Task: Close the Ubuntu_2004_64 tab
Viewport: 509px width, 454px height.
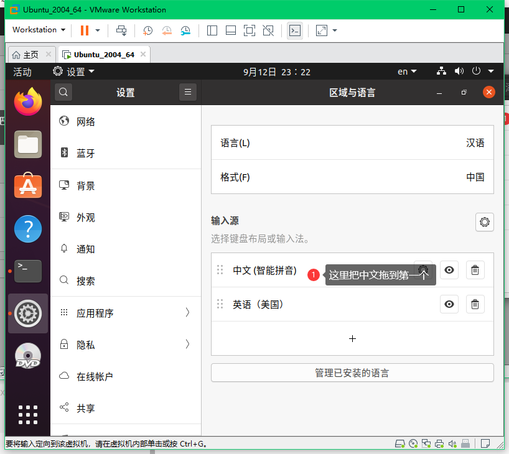Action: [x=143, y=54]
